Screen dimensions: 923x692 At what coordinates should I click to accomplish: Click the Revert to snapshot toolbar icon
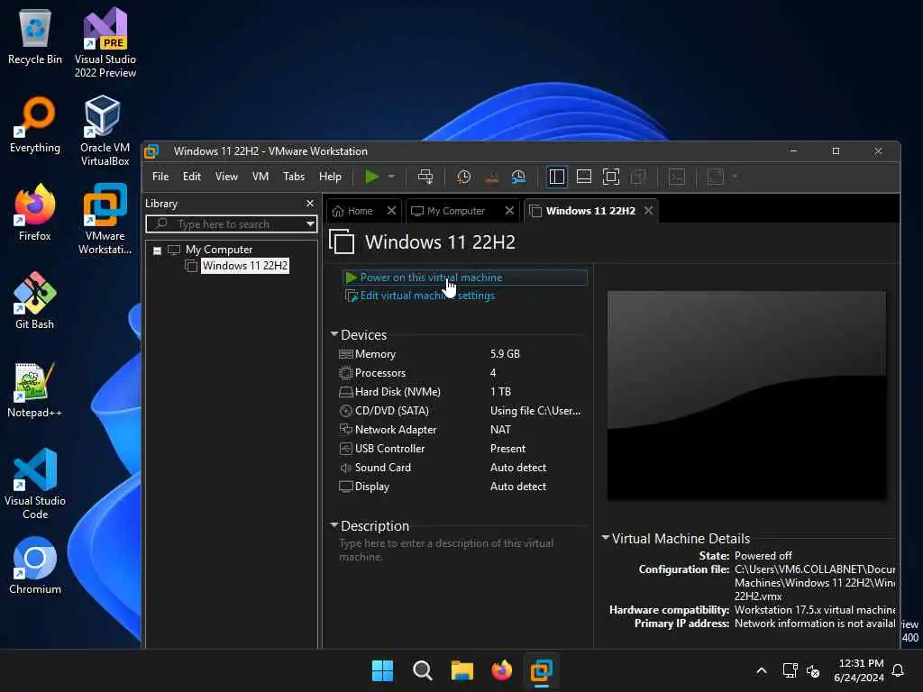[x=491, y=177]
